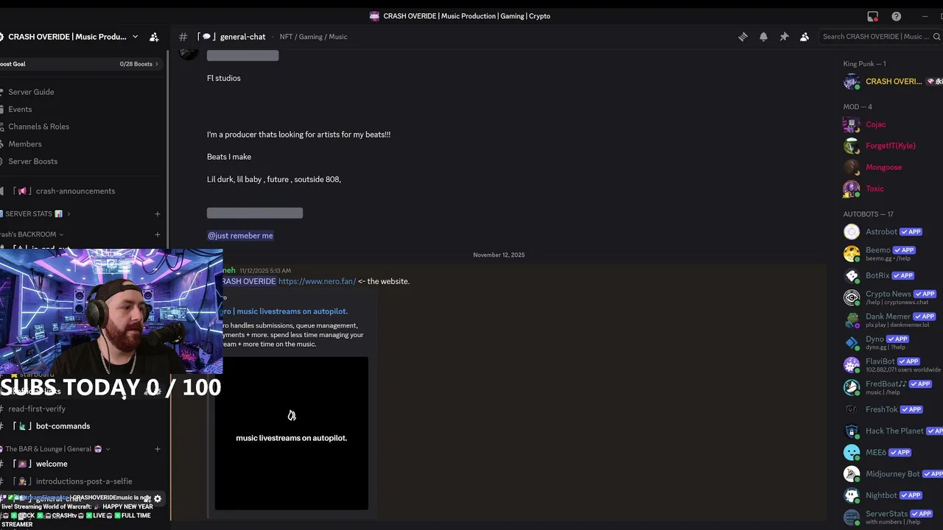Screen dimensions: 943x530
Task: Click the @just remeber me mention
Action: point(240,236)
